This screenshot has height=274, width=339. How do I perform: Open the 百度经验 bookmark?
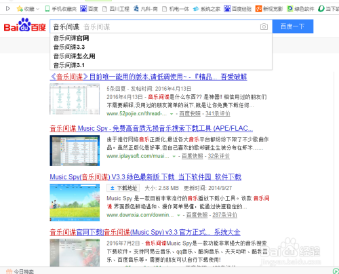click(238, 9)
